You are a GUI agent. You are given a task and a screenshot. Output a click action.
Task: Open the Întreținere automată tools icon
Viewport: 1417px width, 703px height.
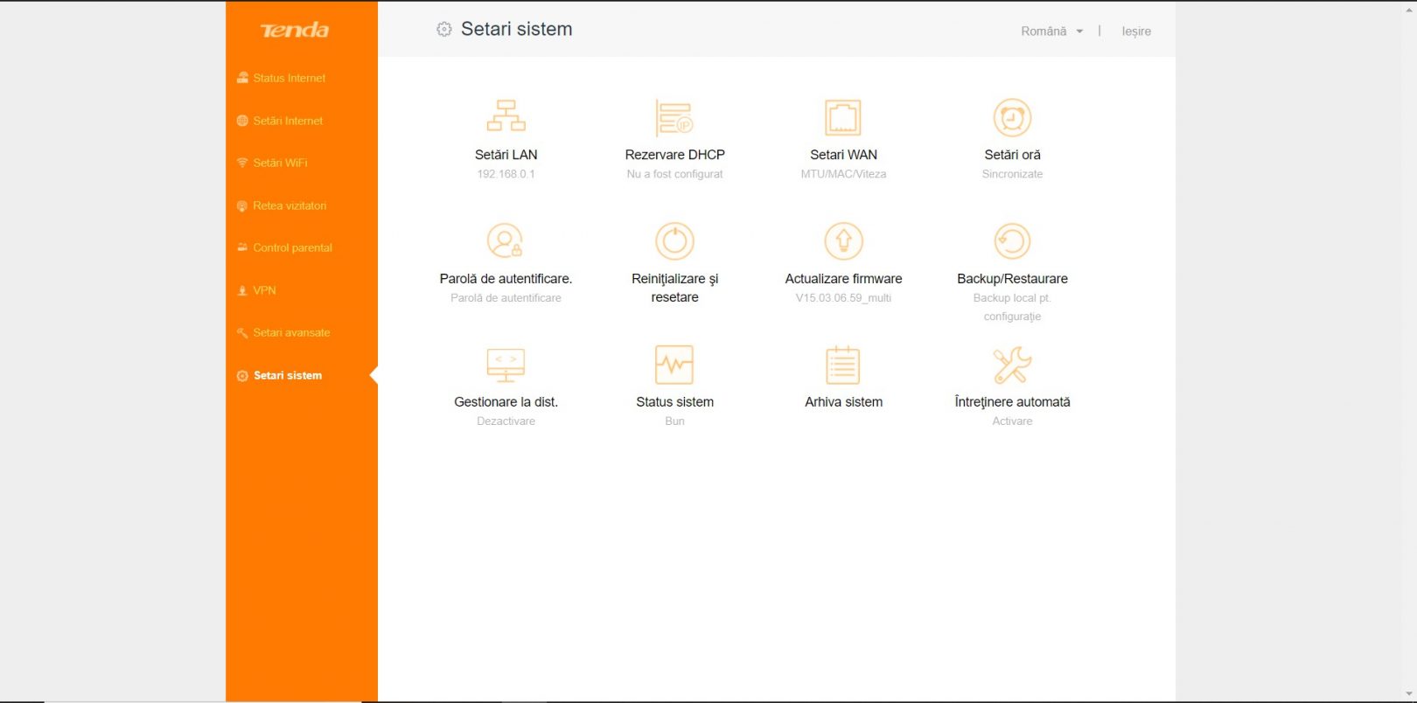point(1012,365)
